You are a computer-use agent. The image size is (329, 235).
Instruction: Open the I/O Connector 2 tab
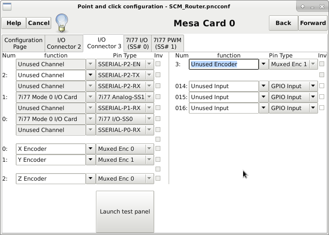coord(64,43)
